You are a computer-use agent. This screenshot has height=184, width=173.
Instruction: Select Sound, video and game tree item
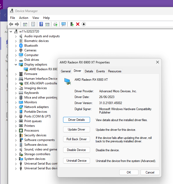(41, 149)
